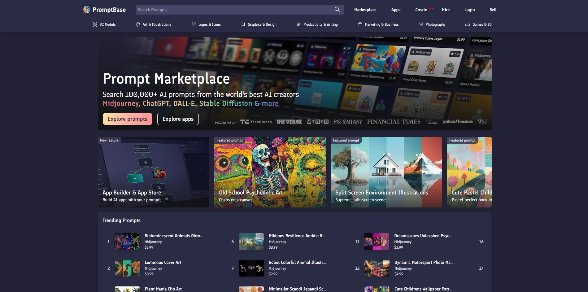Viewport: 588px width, 292px height.
Task: Click The Verge logo
Action: 289,122
